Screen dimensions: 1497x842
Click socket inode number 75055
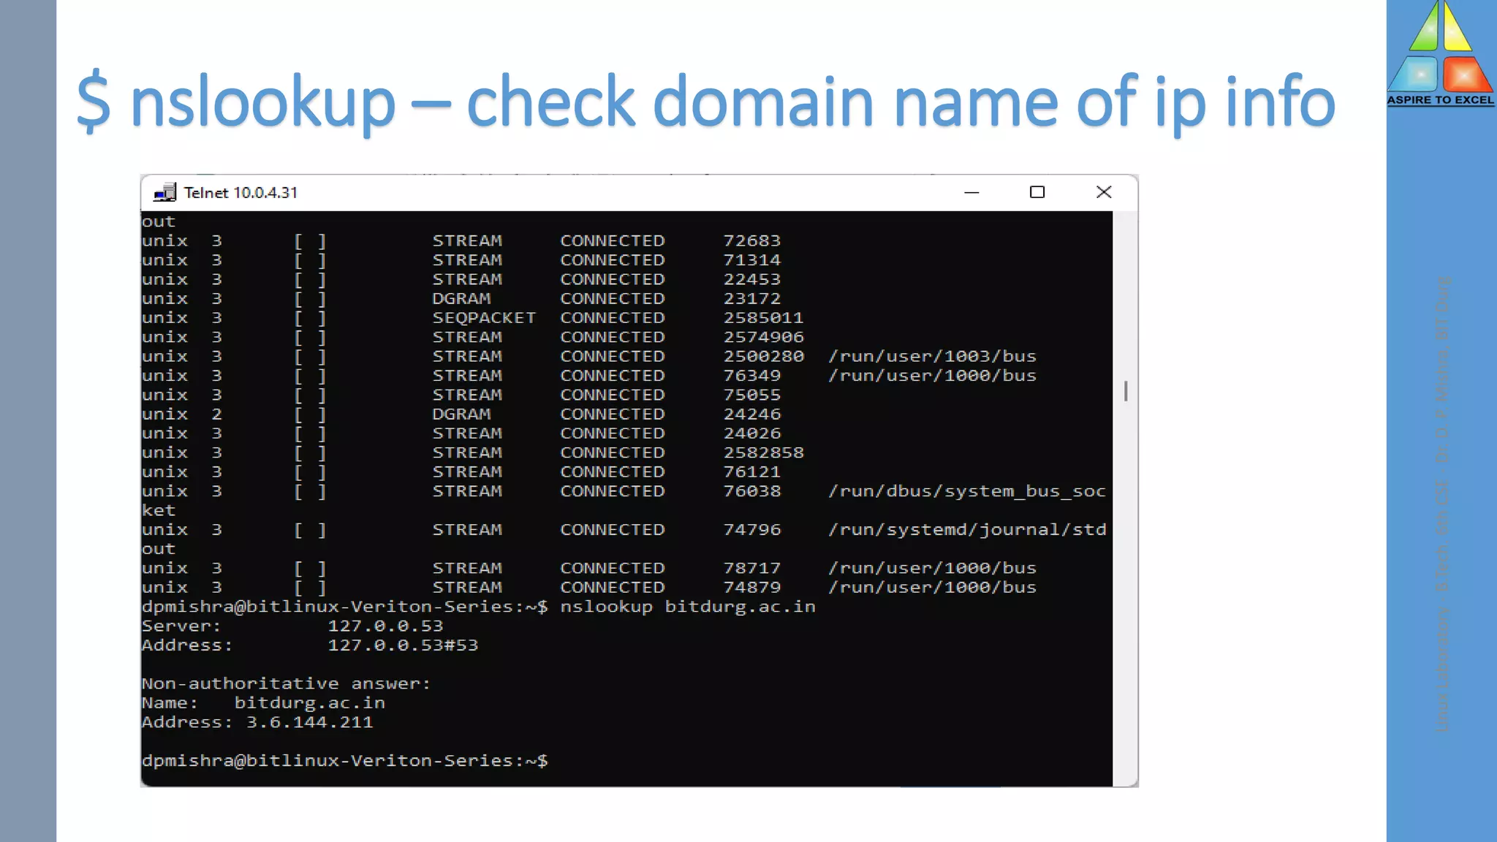(x=752, y=395)
